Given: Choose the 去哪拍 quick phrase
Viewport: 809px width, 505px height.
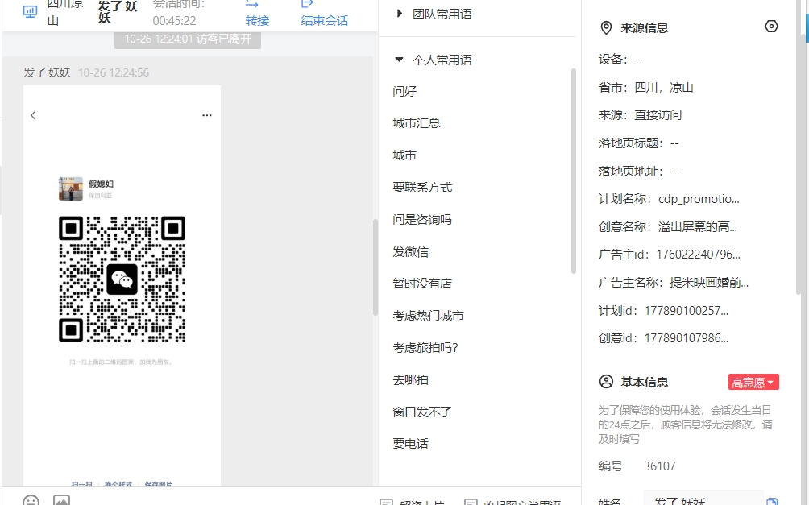Looking at the screenshot, I should [410, 380].
